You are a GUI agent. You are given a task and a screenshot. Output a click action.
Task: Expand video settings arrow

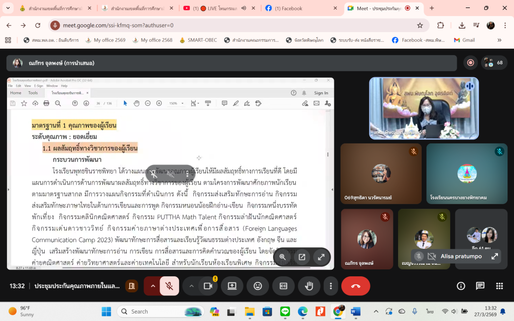[191, 286]
